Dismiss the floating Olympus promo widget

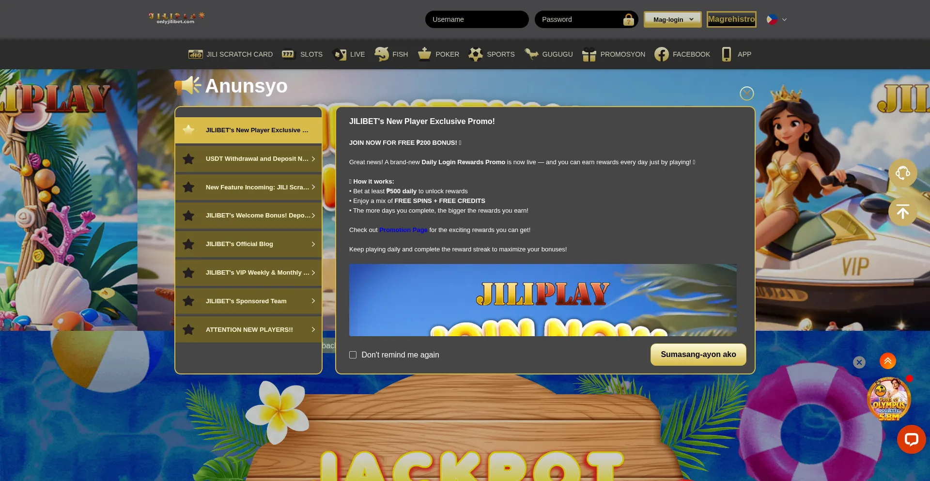(859, 362)
